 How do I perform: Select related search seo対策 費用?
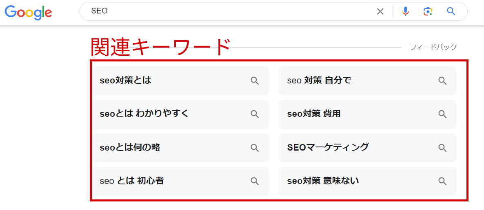click(367, 114)
